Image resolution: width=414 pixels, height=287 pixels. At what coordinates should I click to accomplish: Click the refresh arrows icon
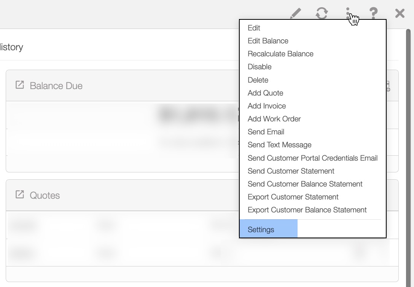(x=322, y=13)
